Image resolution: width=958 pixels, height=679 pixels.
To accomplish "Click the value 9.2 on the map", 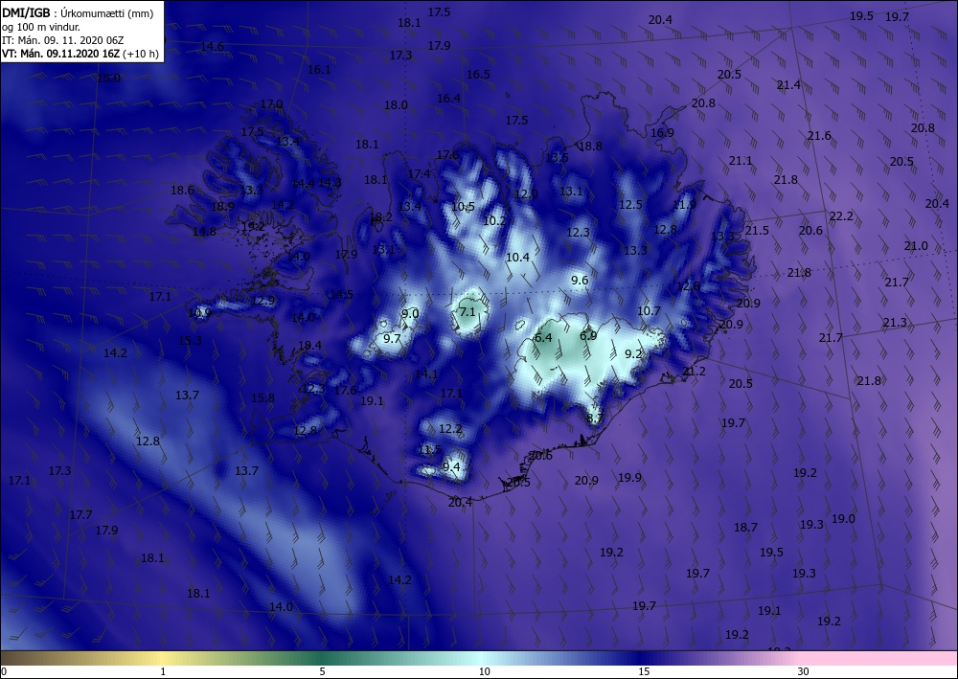I will point(633,353).
